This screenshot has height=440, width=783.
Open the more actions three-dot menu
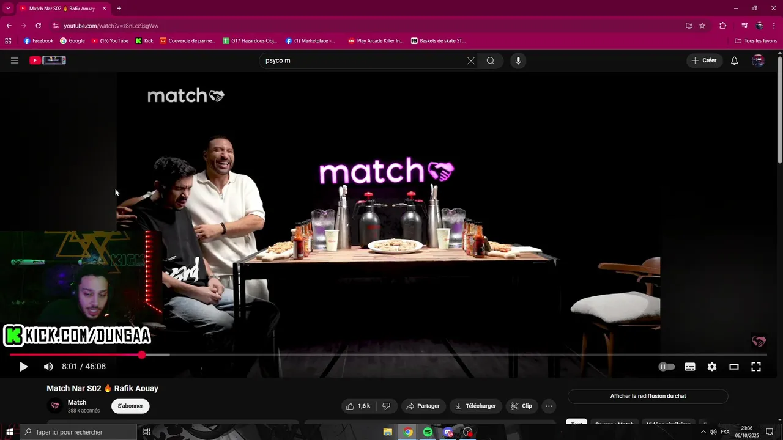[x=549, y=406]
